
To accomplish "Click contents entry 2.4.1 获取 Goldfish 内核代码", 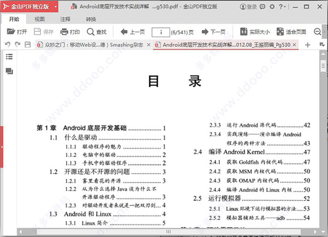I will click(x=260, y=162).
